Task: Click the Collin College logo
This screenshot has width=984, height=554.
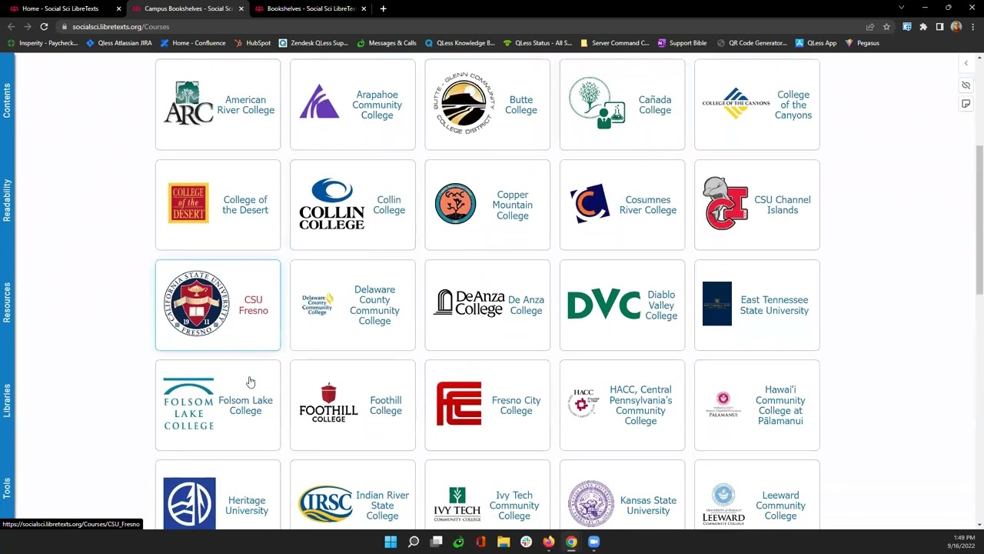Action: (332, 204)
